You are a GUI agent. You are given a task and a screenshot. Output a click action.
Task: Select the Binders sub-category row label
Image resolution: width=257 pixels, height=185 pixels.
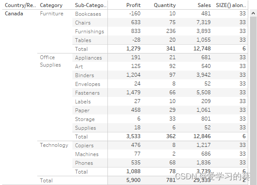point(85,75)
